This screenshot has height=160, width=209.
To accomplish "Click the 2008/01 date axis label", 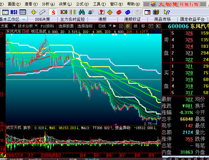I will click(x=48, y=155).
